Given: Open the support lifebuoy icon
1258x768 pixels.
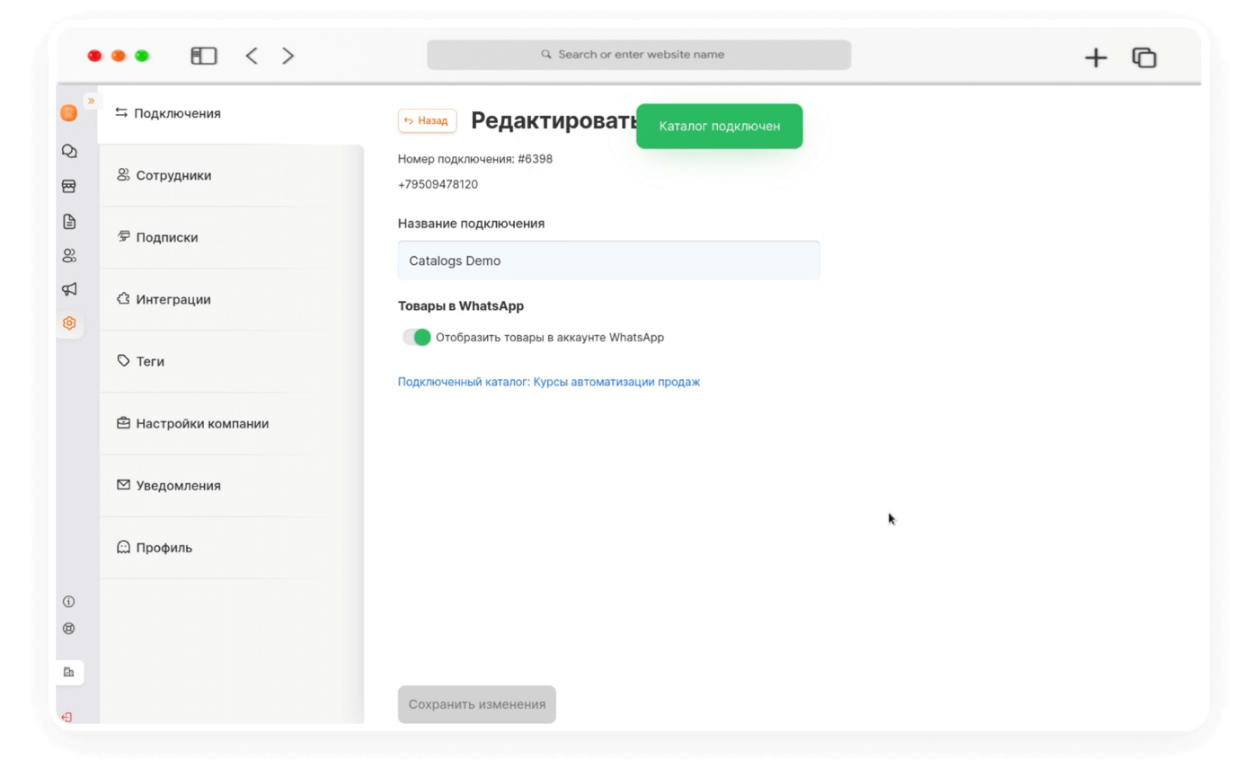Looking at the screenshot, I should tap(68, 629).
